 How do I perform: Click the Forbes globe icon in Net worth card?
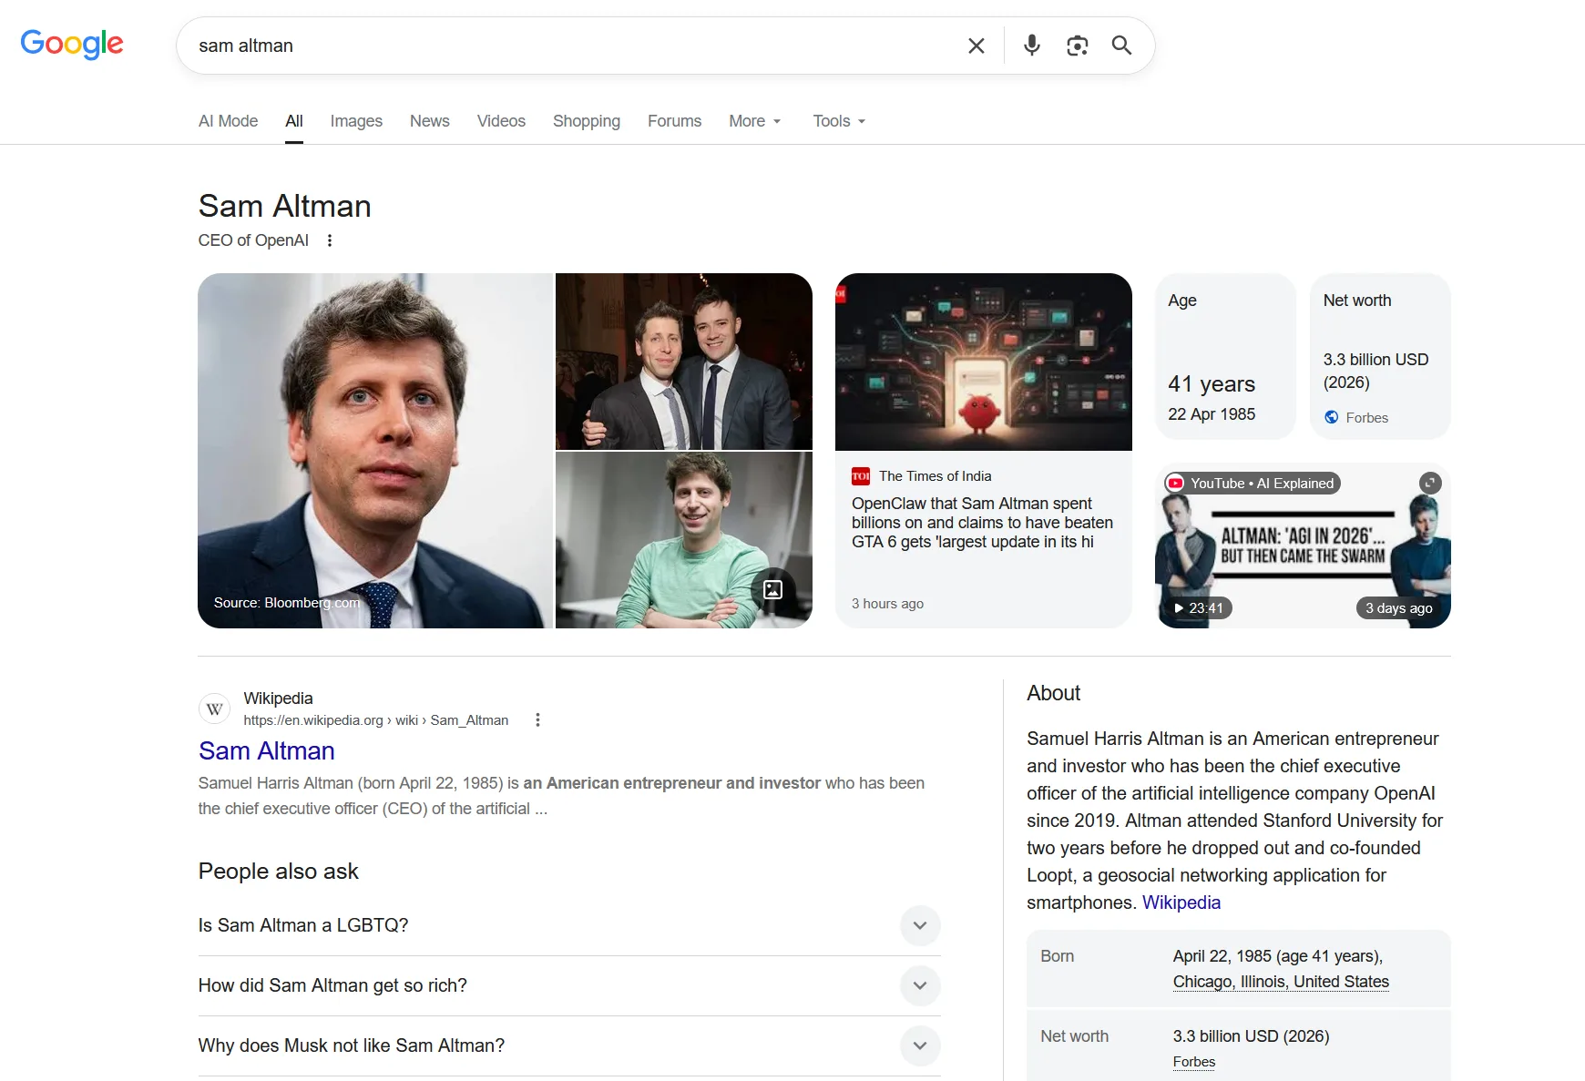tap(1332, 417)
